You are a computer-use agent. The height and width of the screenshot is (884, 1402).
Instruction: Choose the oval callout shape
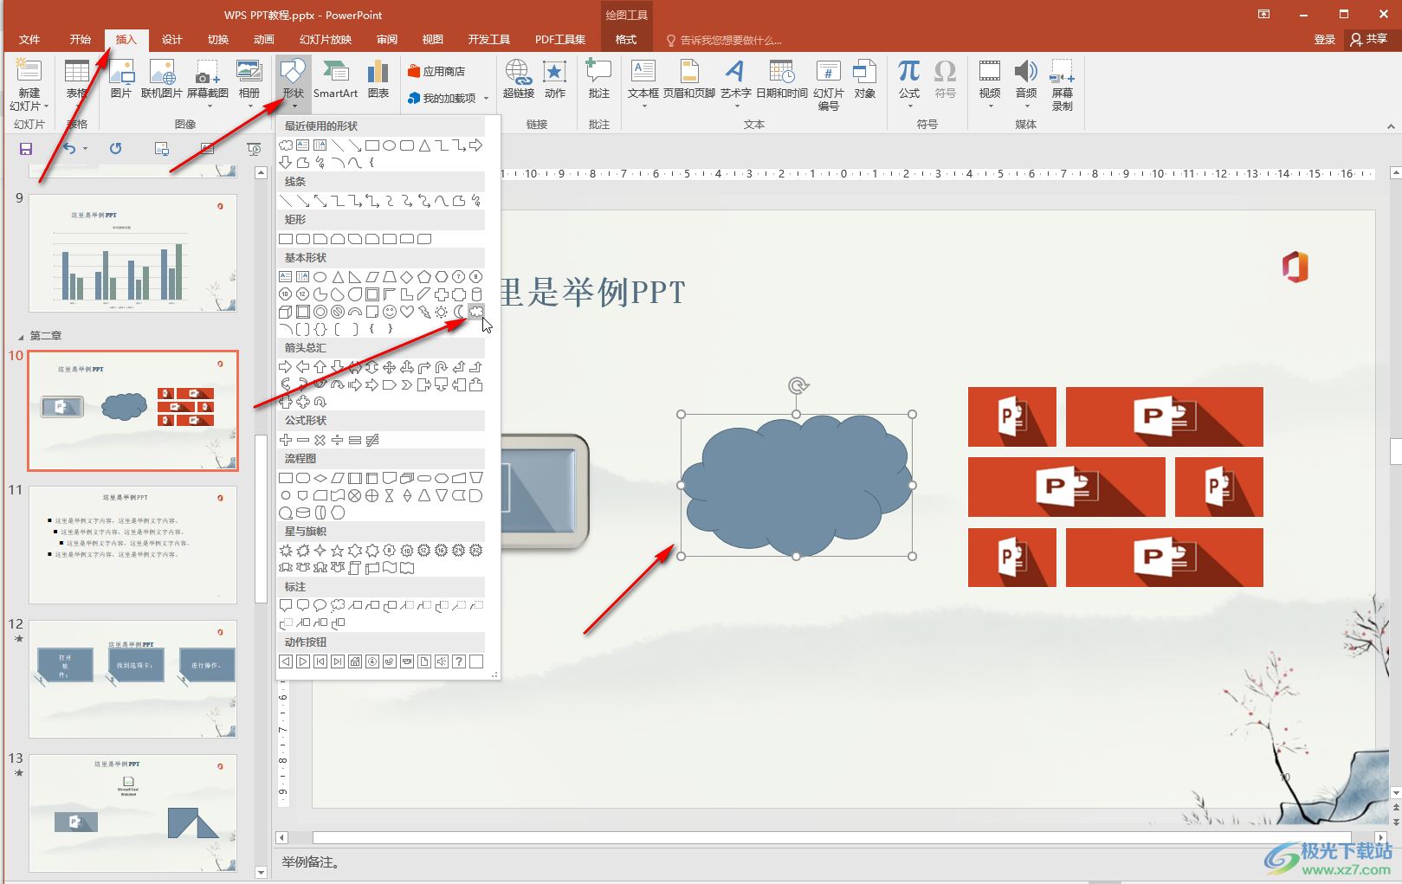(320, 606)
